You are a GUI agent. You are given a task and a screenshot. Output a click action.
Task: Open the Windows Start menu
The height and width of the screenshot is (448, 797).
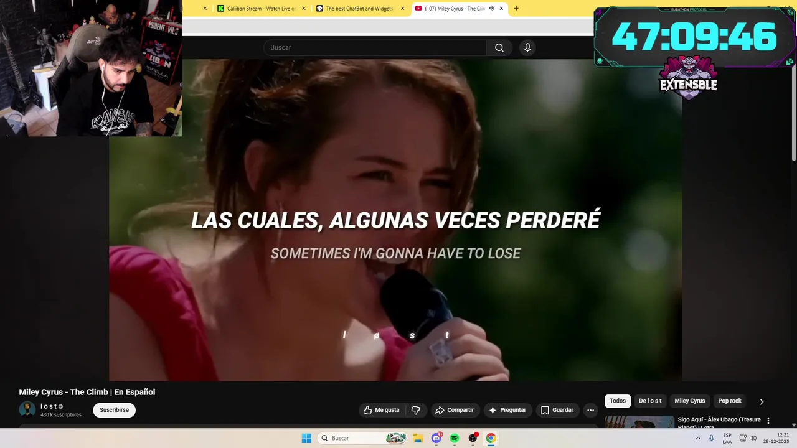coord(306,438)
